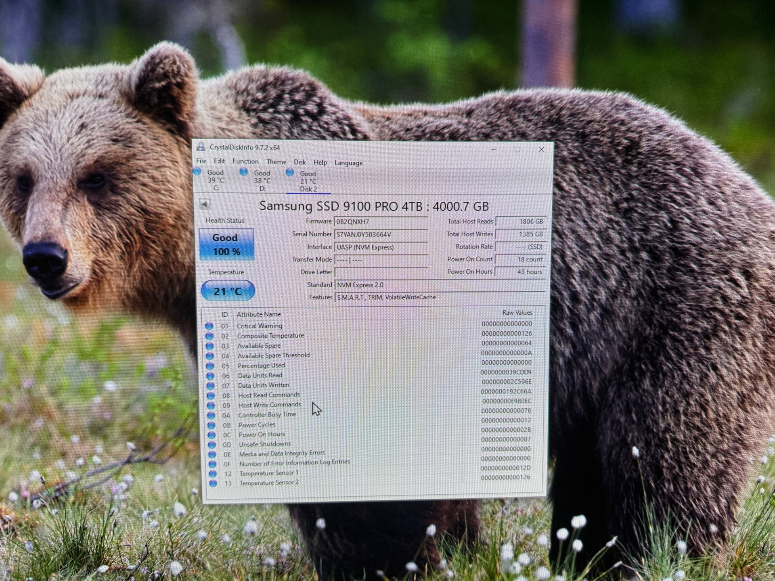Image resolution: width=775 pixels, height=581 pixels.
Task: Close the CrystalDiskInfo window
Action: [x=541, y=149]
